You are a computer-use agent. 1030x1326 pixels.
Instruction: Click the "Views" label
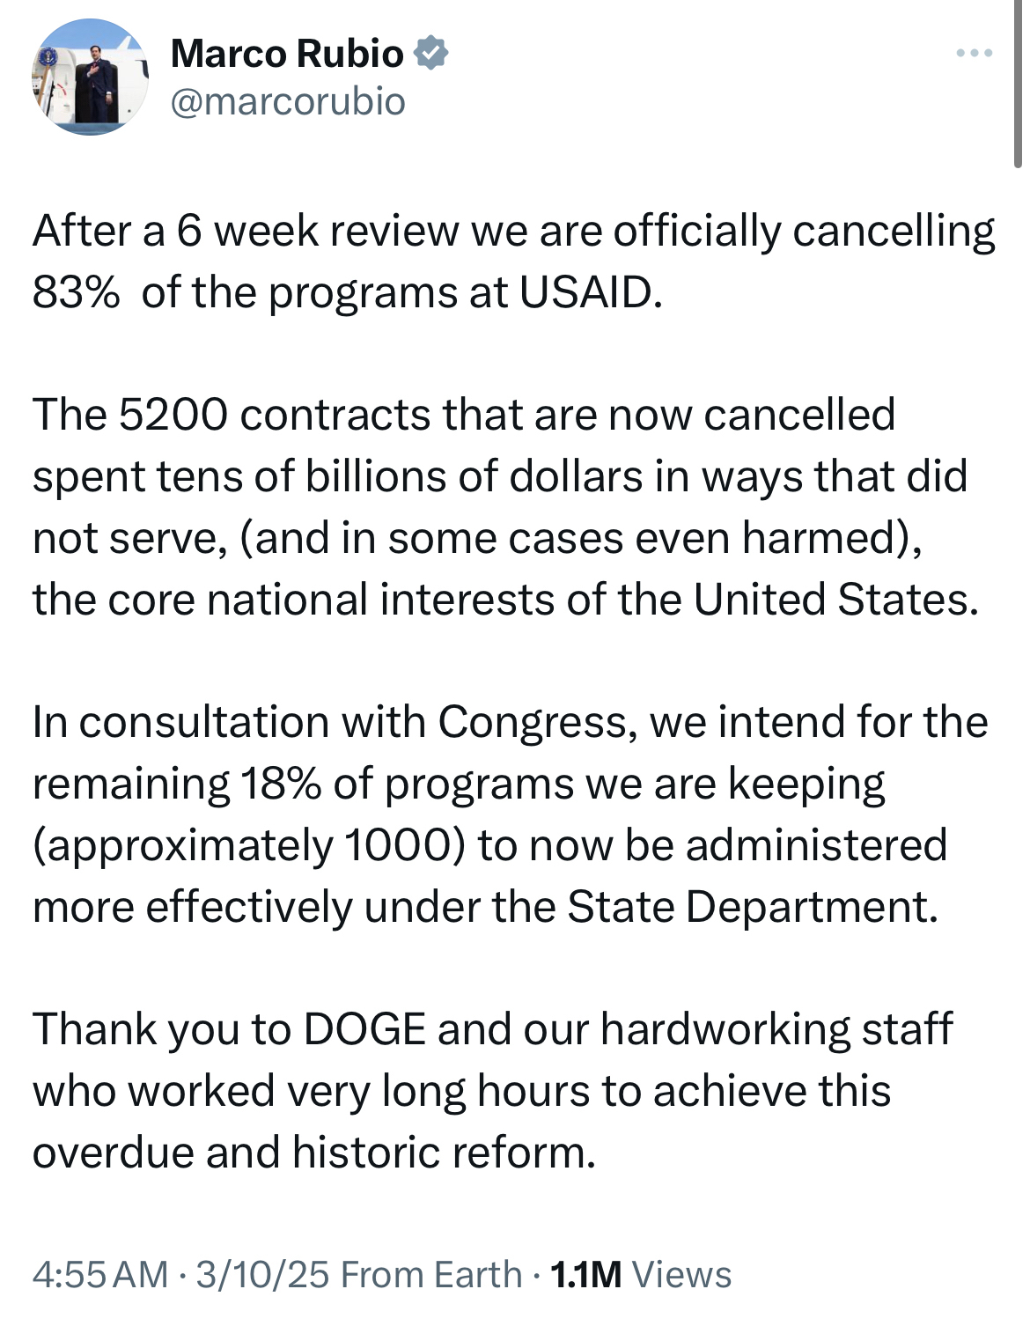click(681, 1274)
